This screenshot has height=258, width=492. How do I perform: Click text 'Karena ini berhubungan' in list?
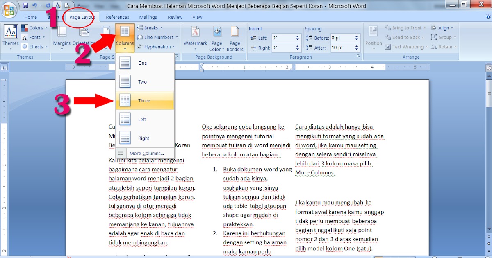pyautogui.click(x=254, y=233)
